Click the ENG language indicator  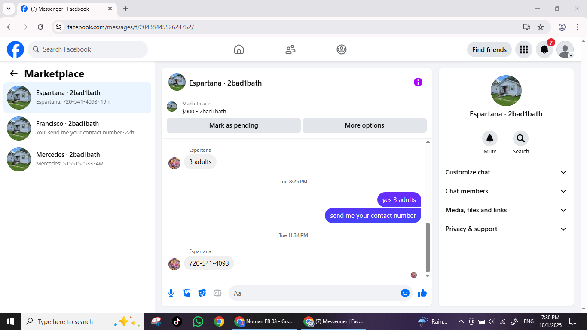point(529,321)
